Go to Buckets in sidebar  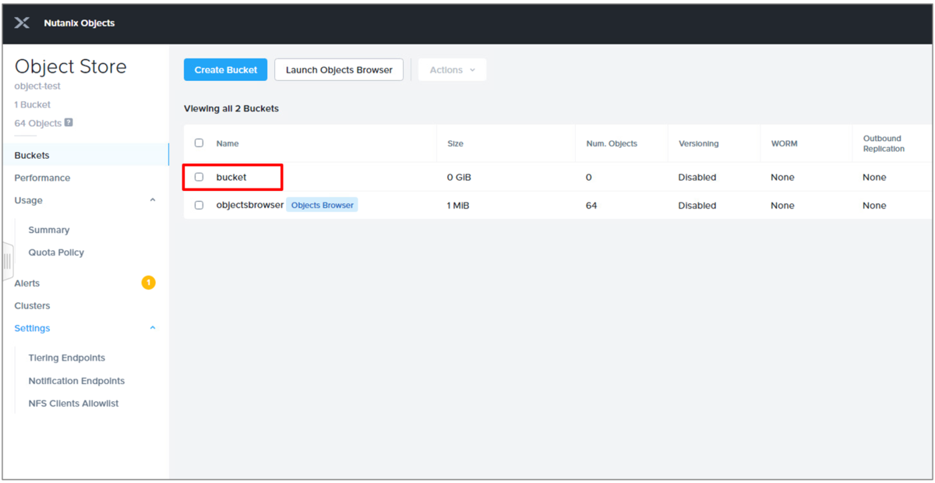click(x=32, y=155)
